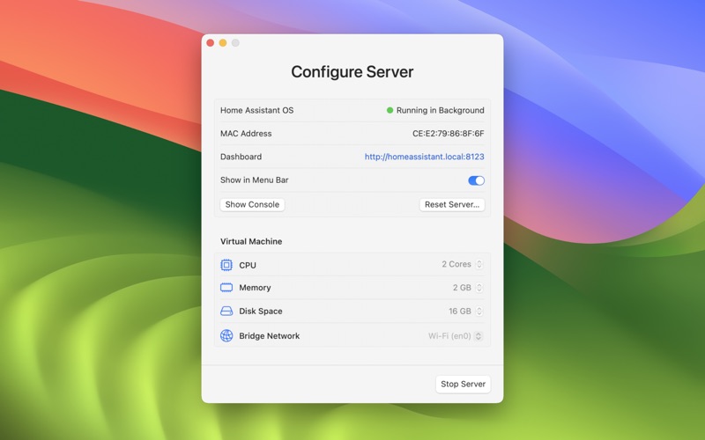Click the Bridge Network label

tap(270, 336)
